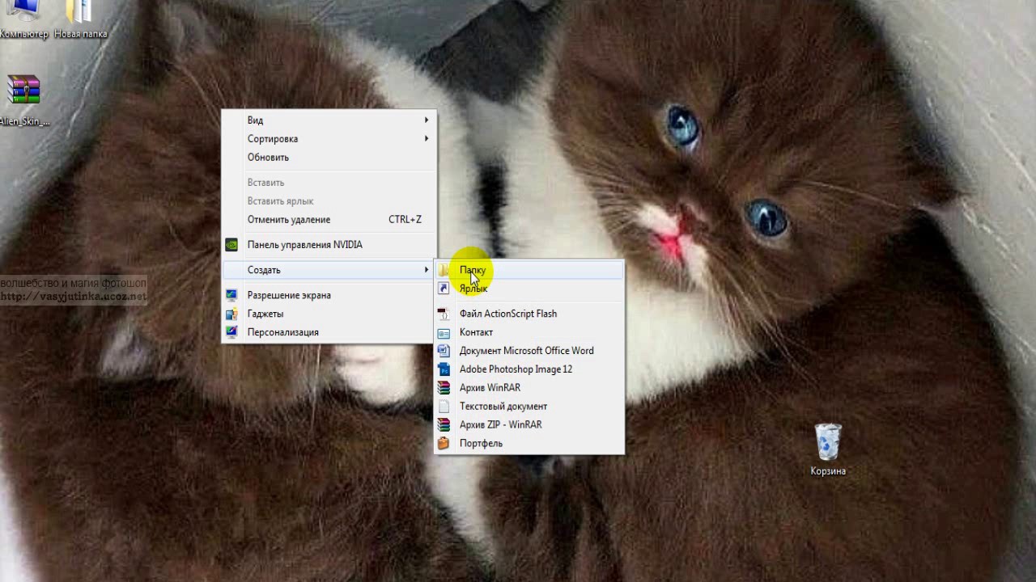Click the Контакт card icon
Viewport: 1036px width, 582px height.
pos(444,332)
